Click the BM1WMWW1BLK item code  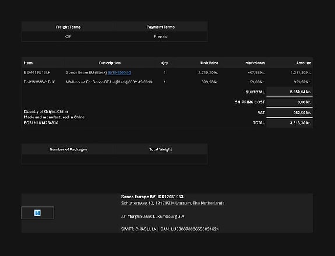tap(39, 82)
